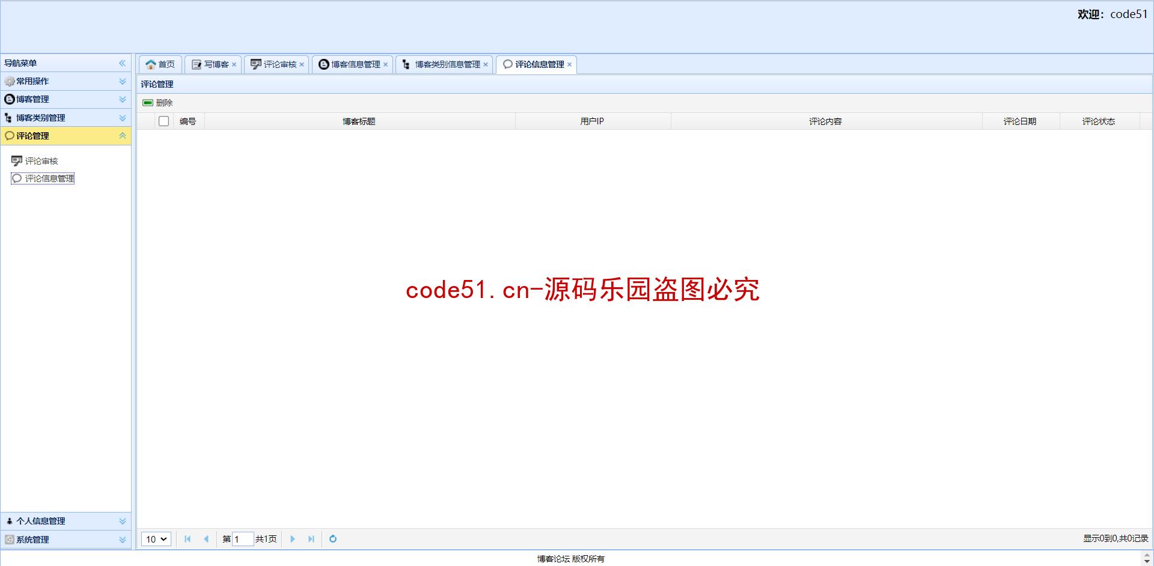Click the 共1页 page count text
This screenshot has width=1154, height=566.
(266, 539)
